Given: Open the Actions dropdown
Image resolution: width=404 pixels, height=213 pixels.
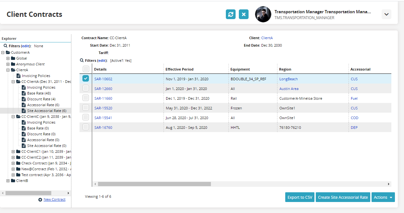Looking at the screenshot, I should pyautogui.click(x=383, y=197).
